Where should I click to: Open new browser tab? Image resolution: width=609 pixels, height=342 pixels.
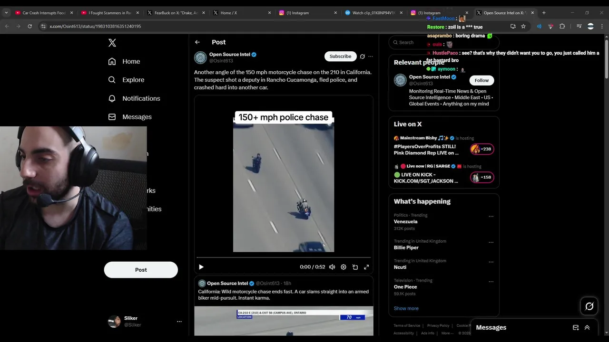coord(544,13)
